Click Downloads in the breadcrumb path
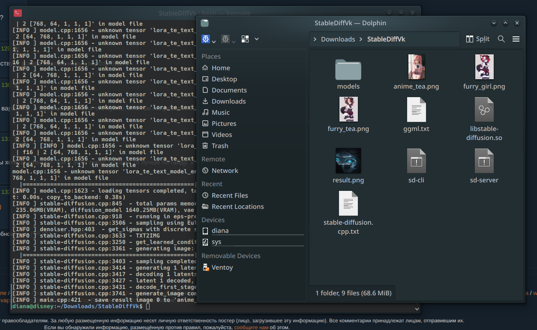The height and width of the screenshot is (330, 537). click(x=338, y=39)
